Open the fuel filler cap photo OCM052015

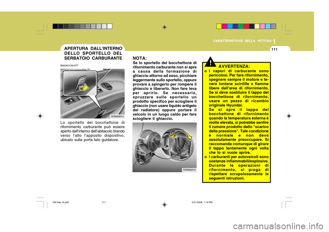click(x=164, y=147)
